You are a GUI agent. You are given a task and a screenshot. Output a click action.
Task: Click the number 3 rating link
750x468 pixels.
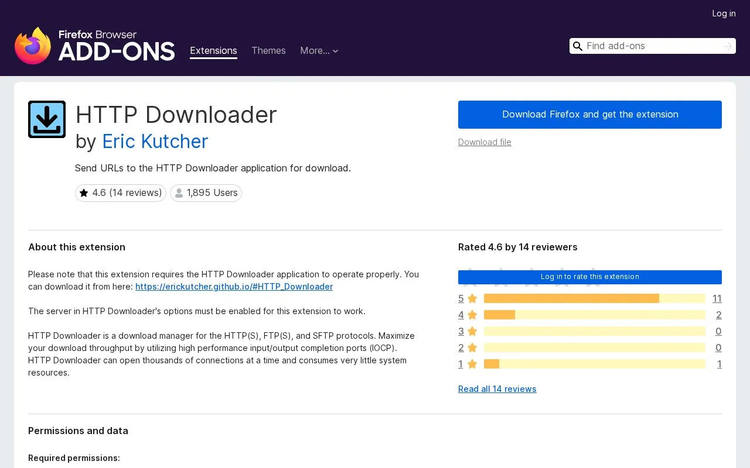pyautogui.click(x=461, y=332)
